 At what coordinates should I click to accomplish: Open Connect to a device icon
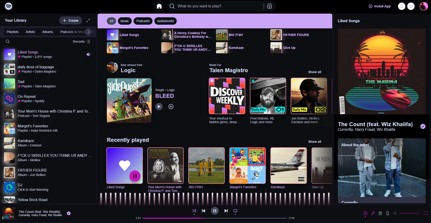tap(388, 214)
